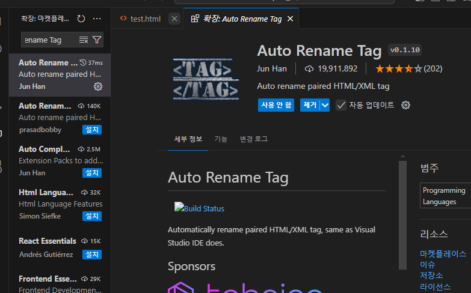Install the Html Language Features extension

point(92,216)
